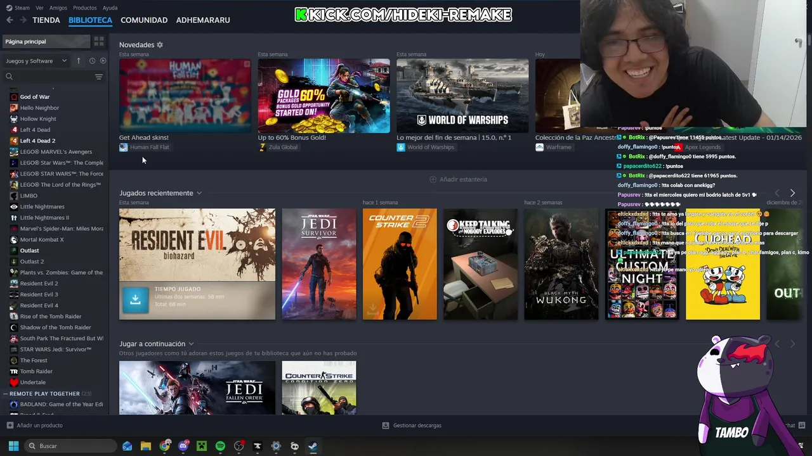Open Counter-Strike Condition Zero cover
812x456 pixels.
click(319, 388)
